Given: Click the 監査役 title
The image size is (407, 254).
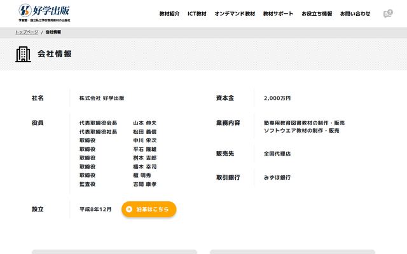Looking at the screenshot, I should coord(88,184).
